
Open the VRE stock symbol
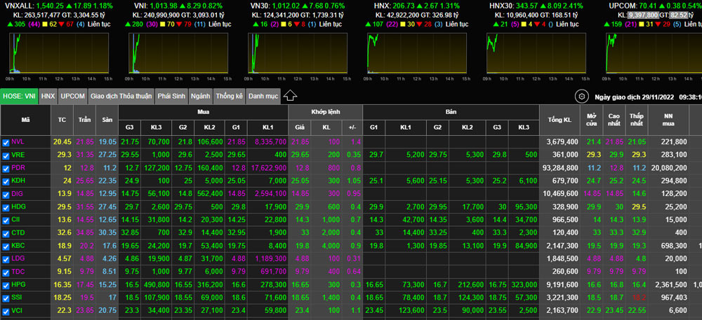(18, 155)
